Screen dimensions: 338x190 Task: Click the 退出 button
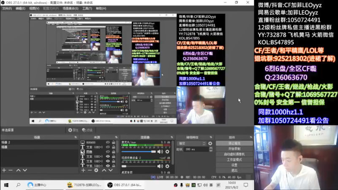pos(234,171)
